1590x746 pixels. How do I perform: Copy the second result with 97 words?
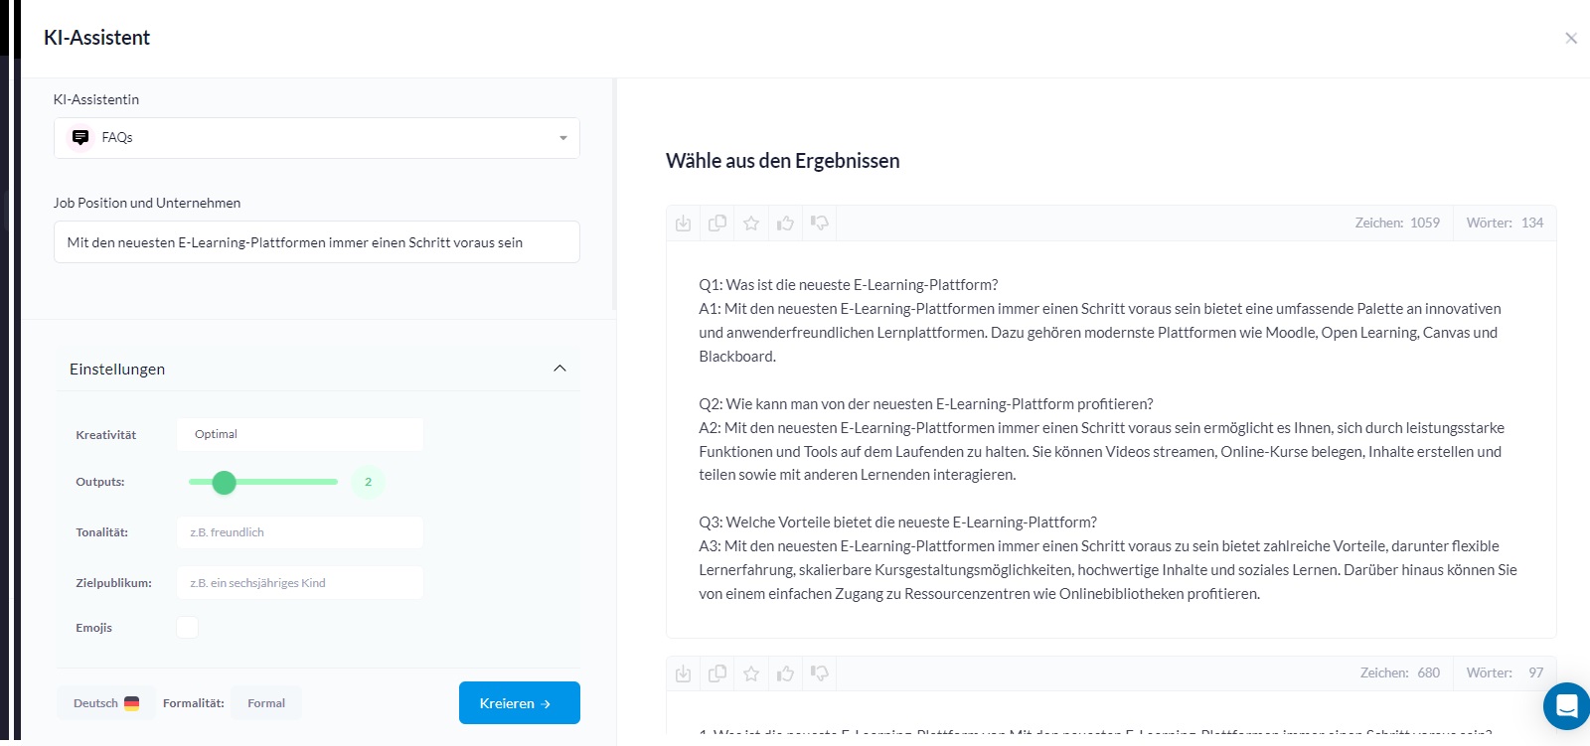pyautogui.click(x=717, y=673)
